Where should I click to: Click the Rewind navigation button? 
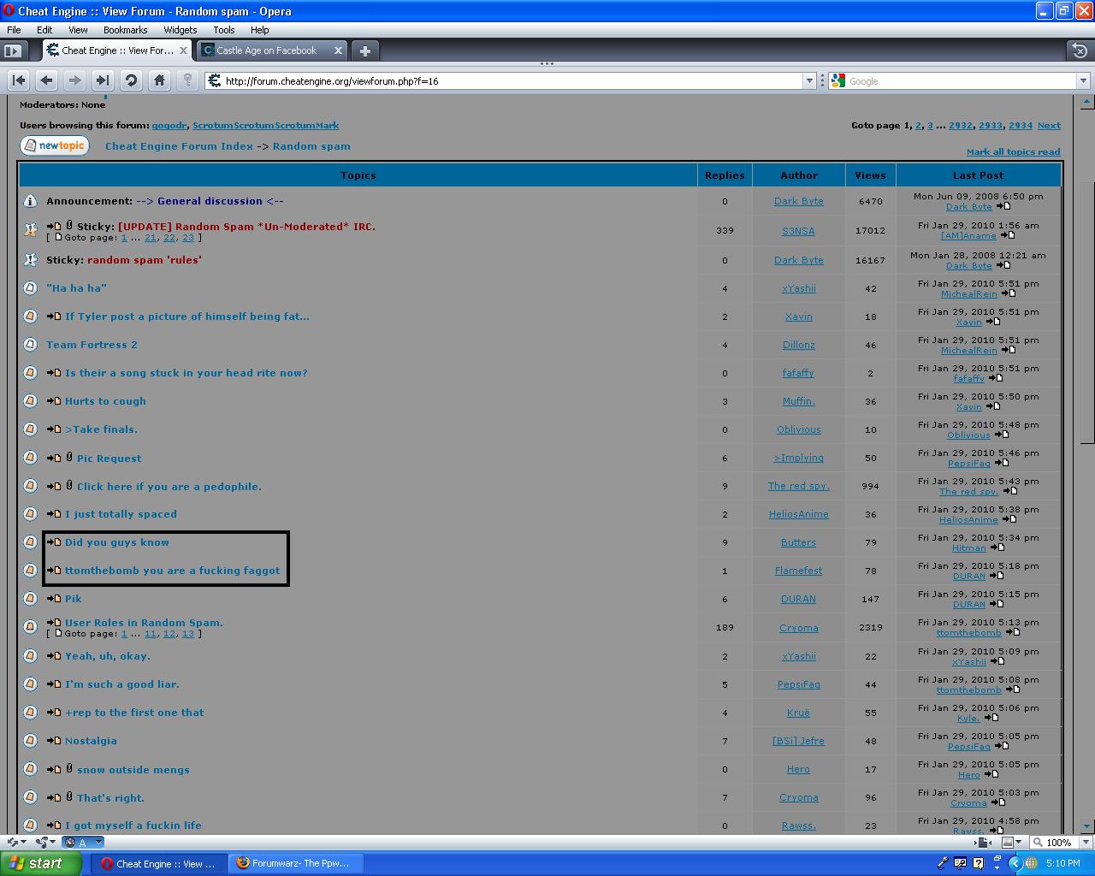pos(19,80)
